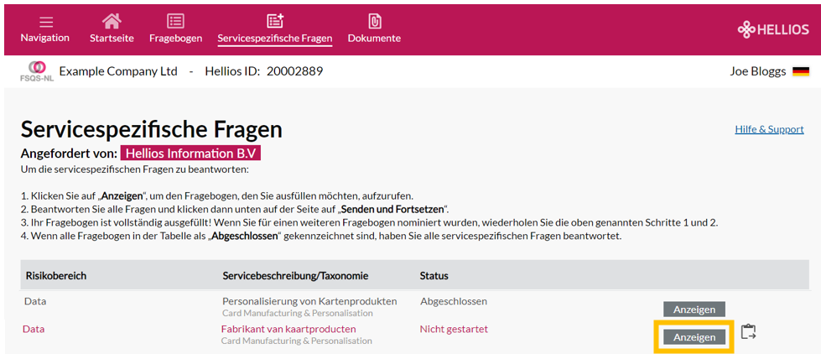Viewport: 821px width, 354px height.
Task: Click the Hellios Information B.V label
Action: 190,154
